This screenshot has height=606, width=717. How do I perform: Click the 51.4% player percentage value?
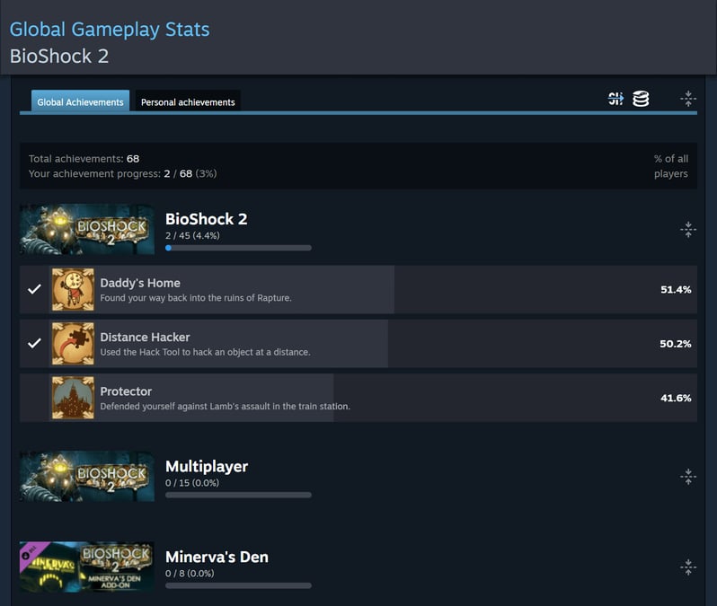tap(676, 289)
